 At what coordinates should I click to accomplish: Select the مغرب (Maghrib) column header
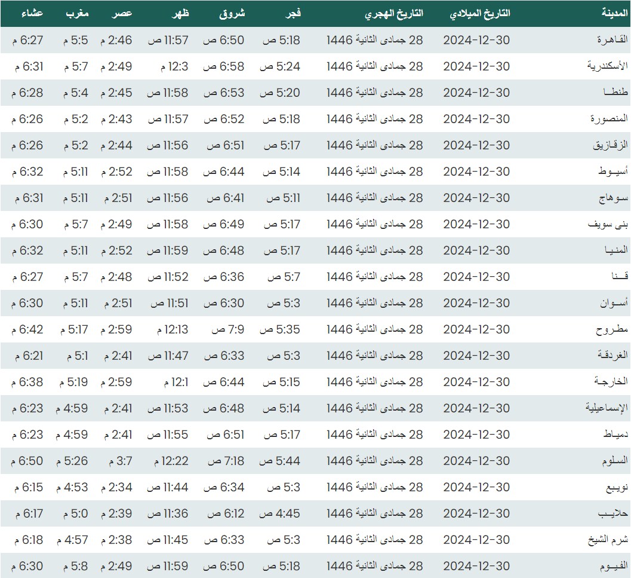click(77, 14)
